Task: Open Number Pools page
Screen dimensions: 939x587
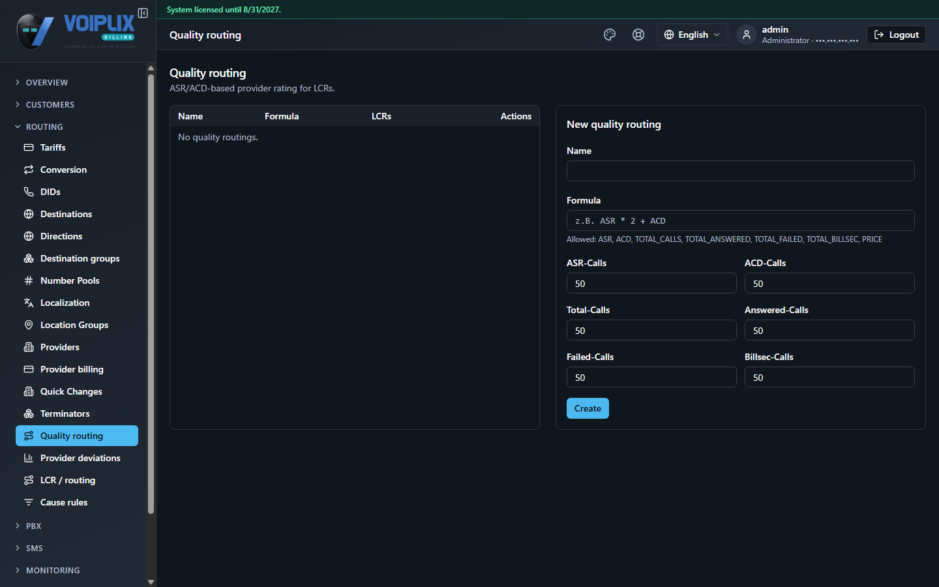Action: tap(77, 280)
